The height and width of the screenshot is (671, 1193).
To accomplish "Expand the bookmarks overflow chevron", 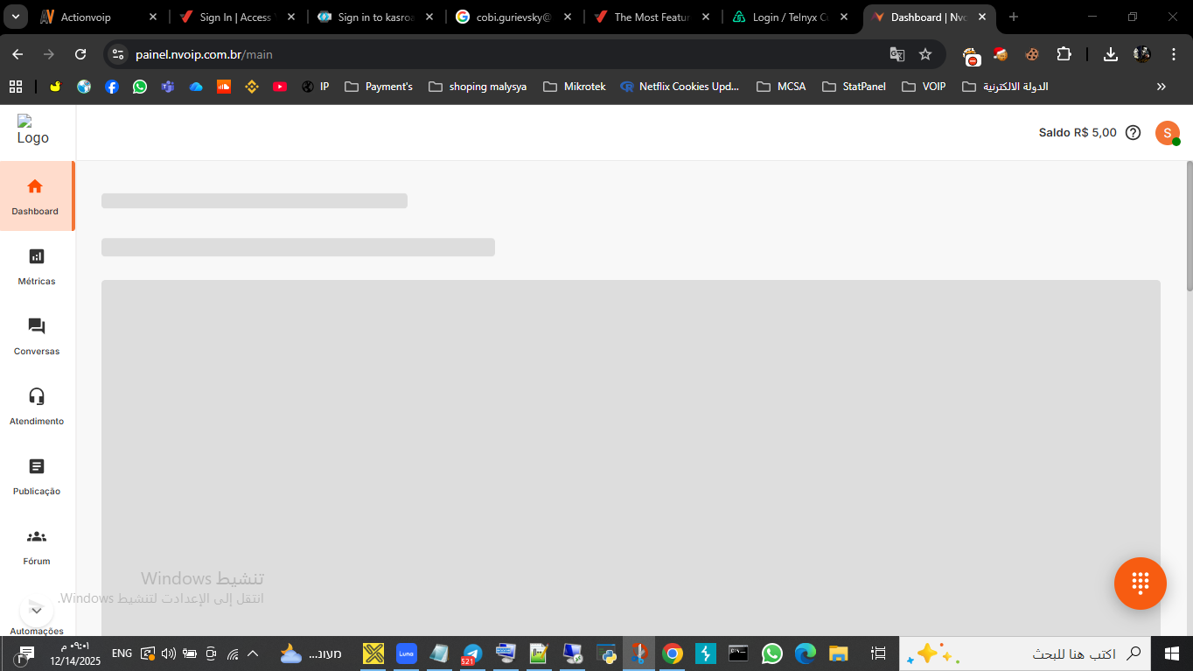I will (x=1162, y=87).
